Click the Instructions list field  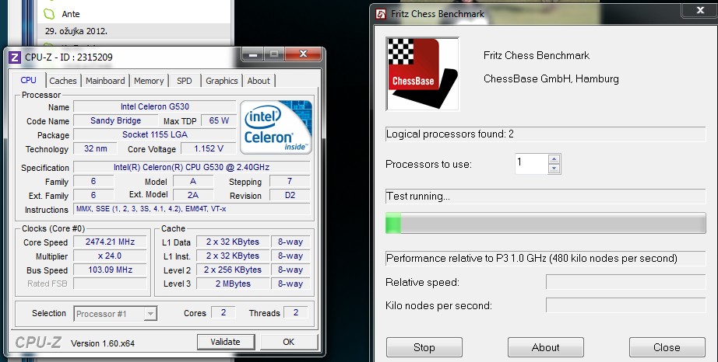click(192, 209)
